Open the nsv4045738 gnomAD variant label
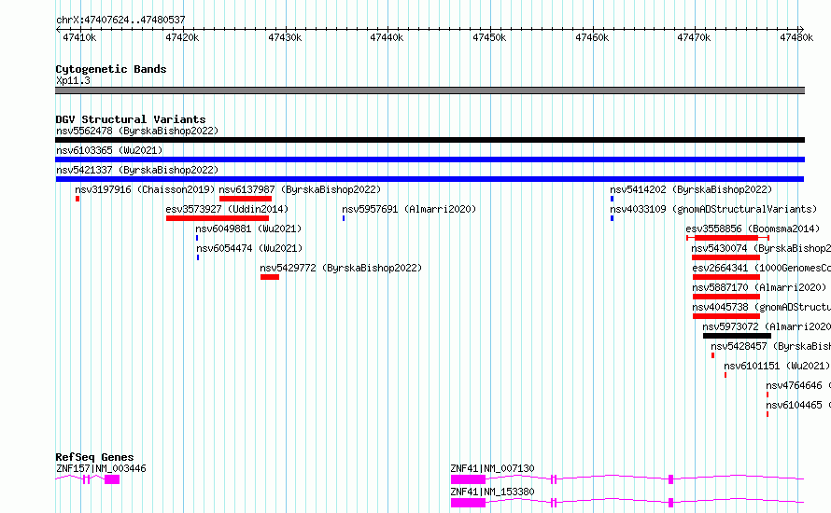Image resolution: width=831 pixels, height=513 pixels. [762, 307]
